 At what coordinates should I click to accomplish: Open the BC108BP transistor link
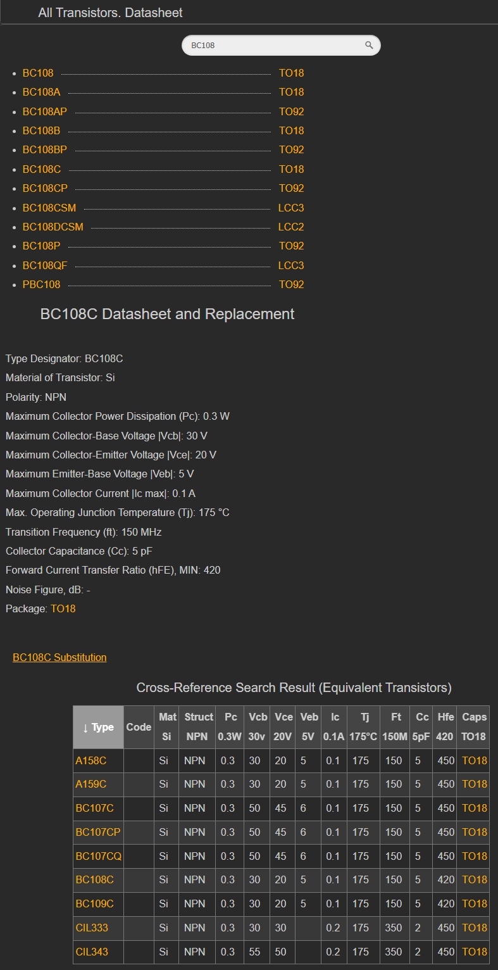point(45,150)
